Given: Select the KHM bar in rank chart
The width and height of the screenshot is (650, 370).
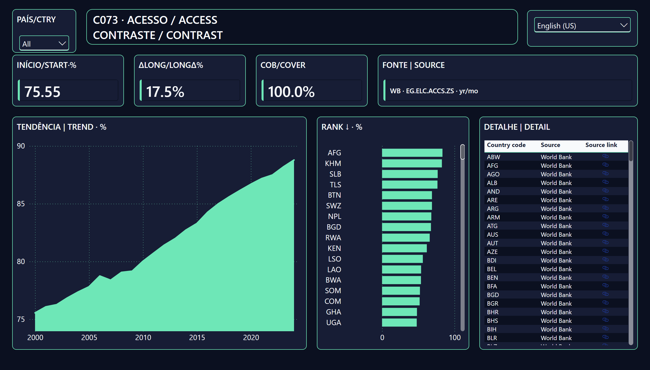Looking at the screenshot, I should click(412, 163).
